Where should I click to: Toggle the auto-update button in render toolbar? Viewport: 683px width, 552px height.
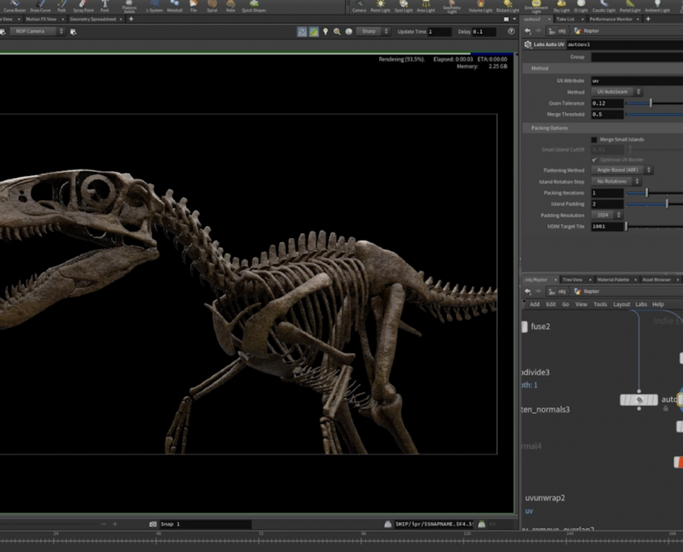point(301,31)
